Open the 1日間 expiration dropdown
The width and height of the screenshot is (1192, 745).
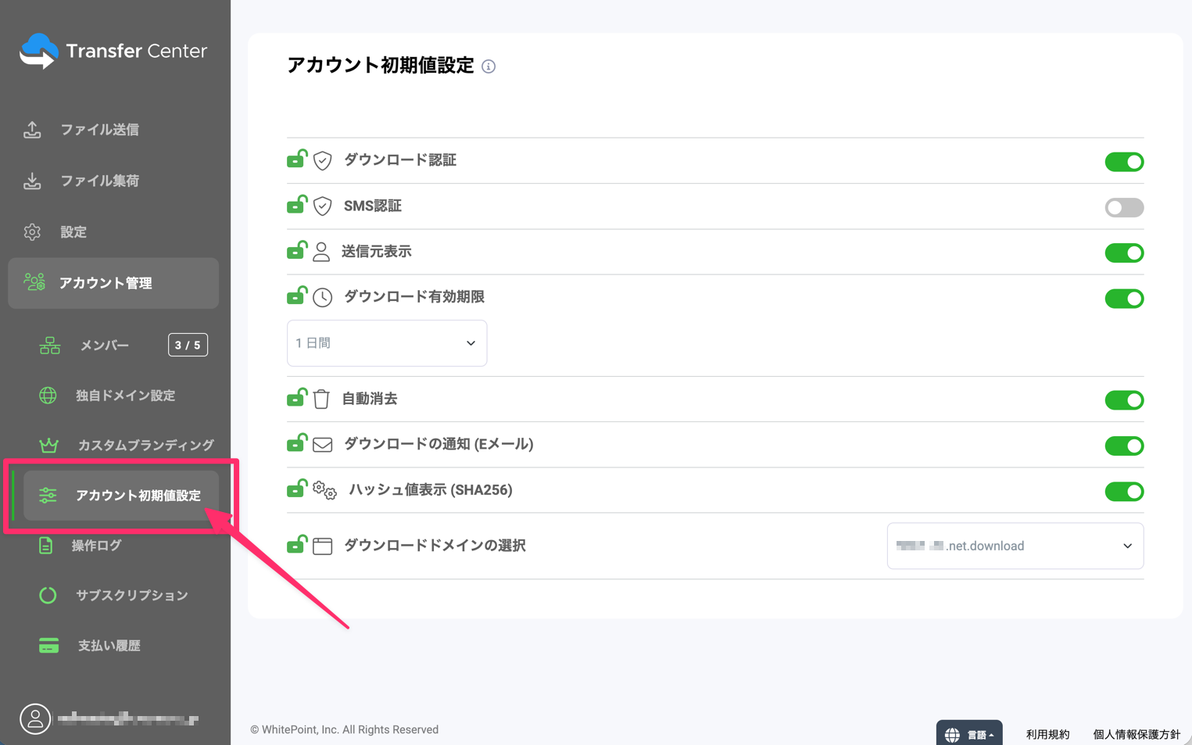(386, 342)
